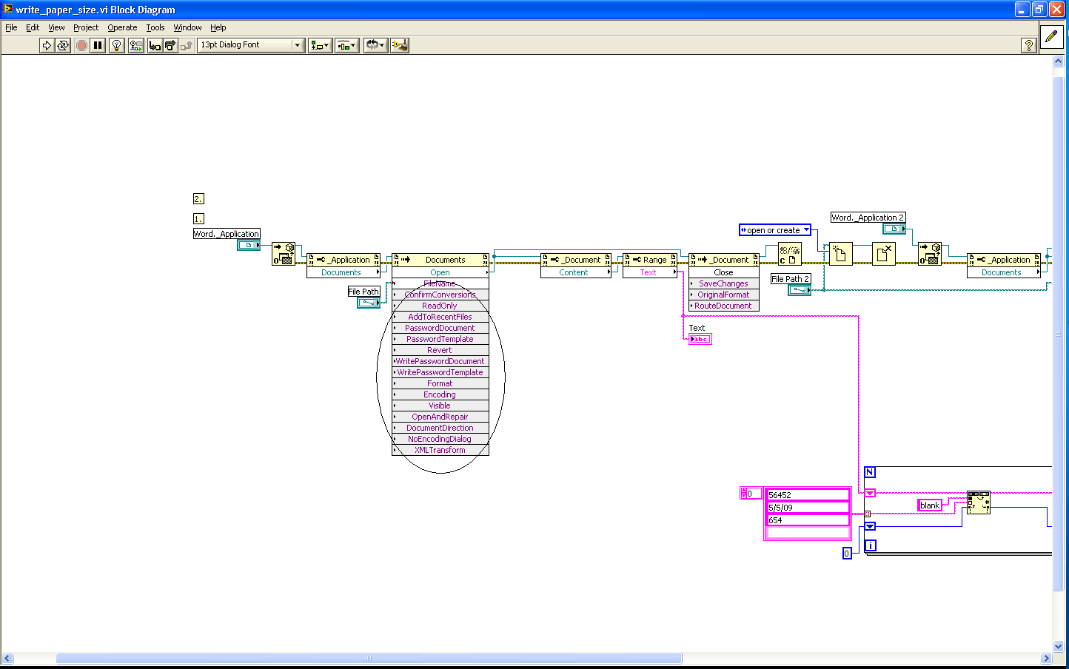This screenshot has width=1069, height=669.
Task: Select the Close Reference node
Action: 790,254
